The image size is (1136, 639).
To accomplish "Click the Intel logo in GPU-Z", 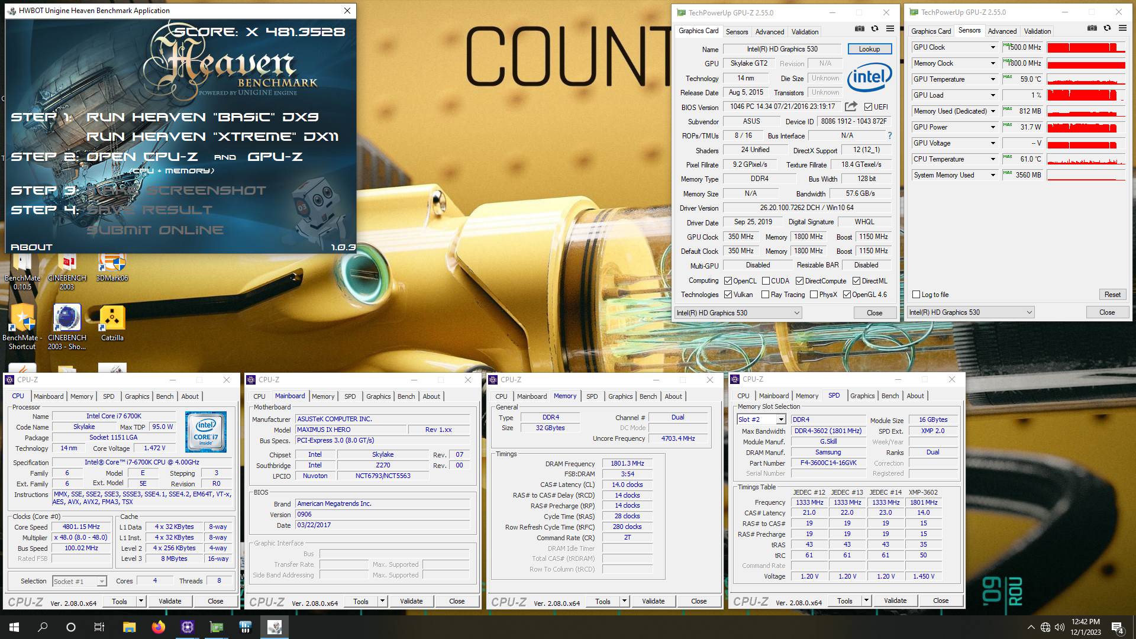I will (x=869, y=78).
